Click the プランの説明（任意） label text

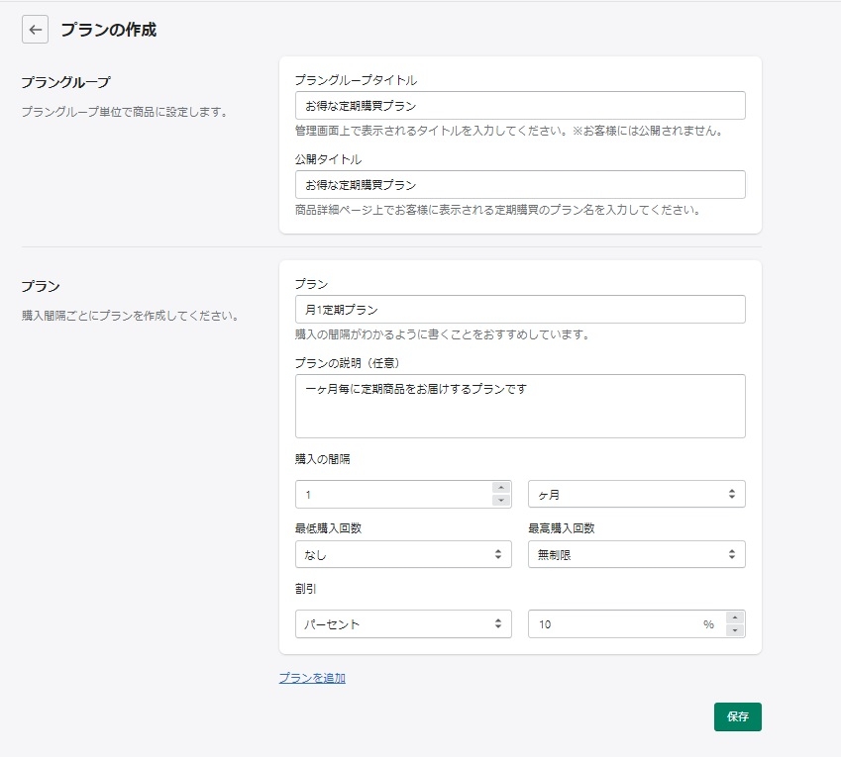click(x=347, y=362)
